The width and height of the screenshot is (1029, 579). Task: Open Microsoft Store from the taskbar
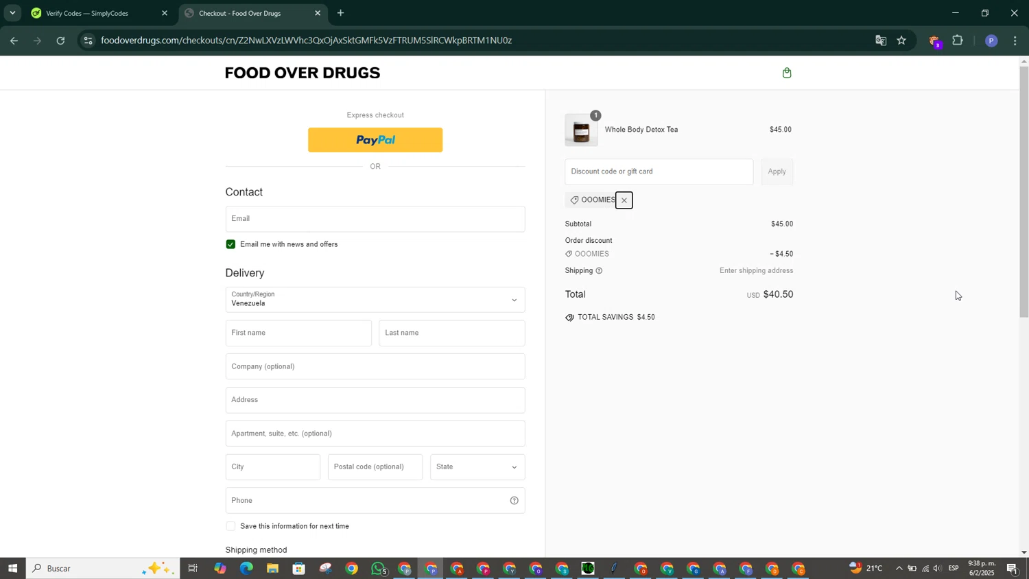(x=298, y=568)
